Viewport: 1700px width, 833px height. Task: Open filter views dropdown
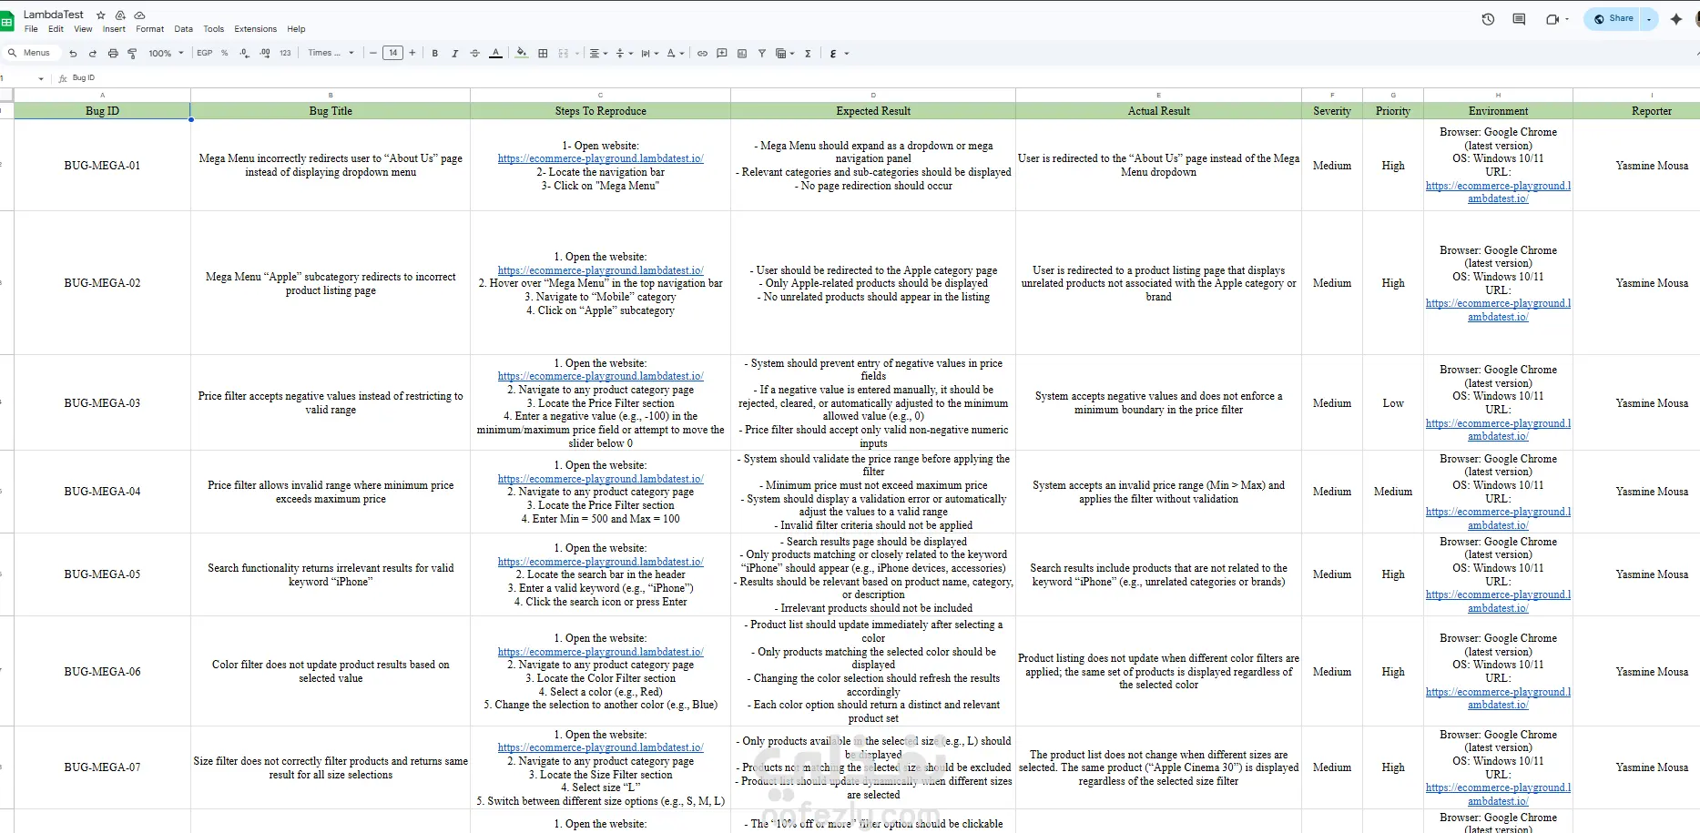tap(784, 54)
